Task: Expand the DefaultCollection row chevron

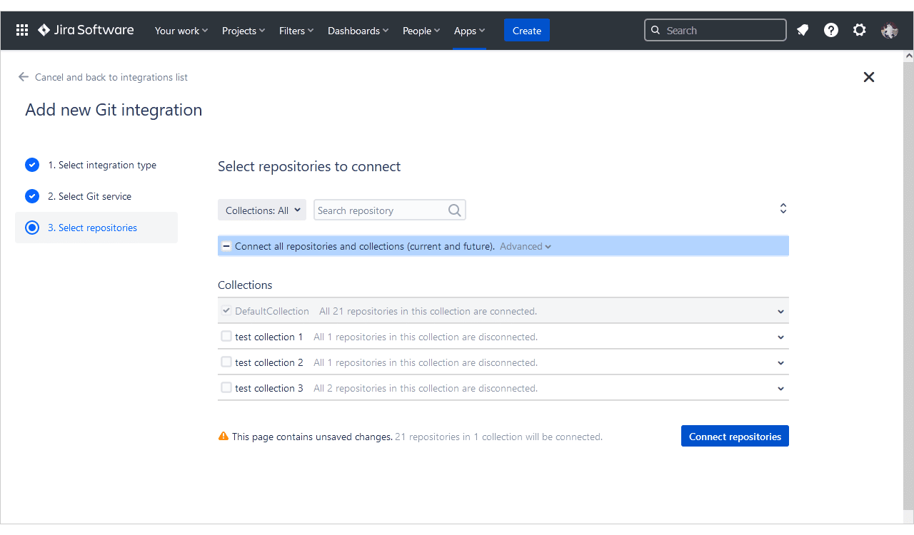Action: coord(780,312)
